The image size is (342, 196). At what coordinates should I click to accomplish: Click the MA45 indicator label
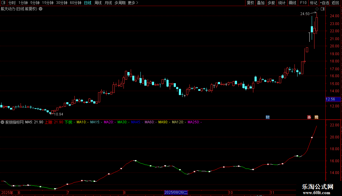tap(137, 122)
